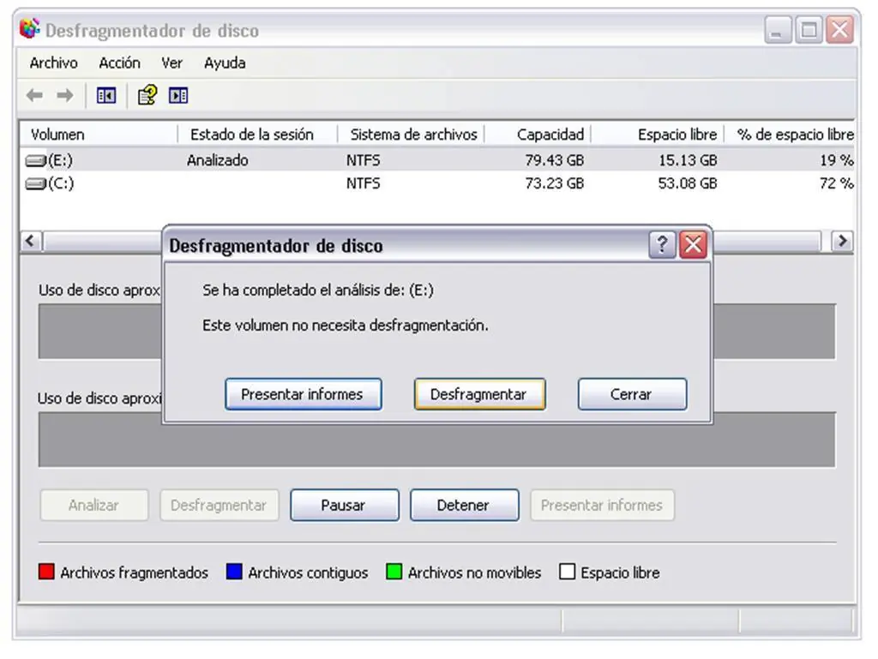
Task: Click the 53.08 GB free space cell
Action: click(688, 183)
